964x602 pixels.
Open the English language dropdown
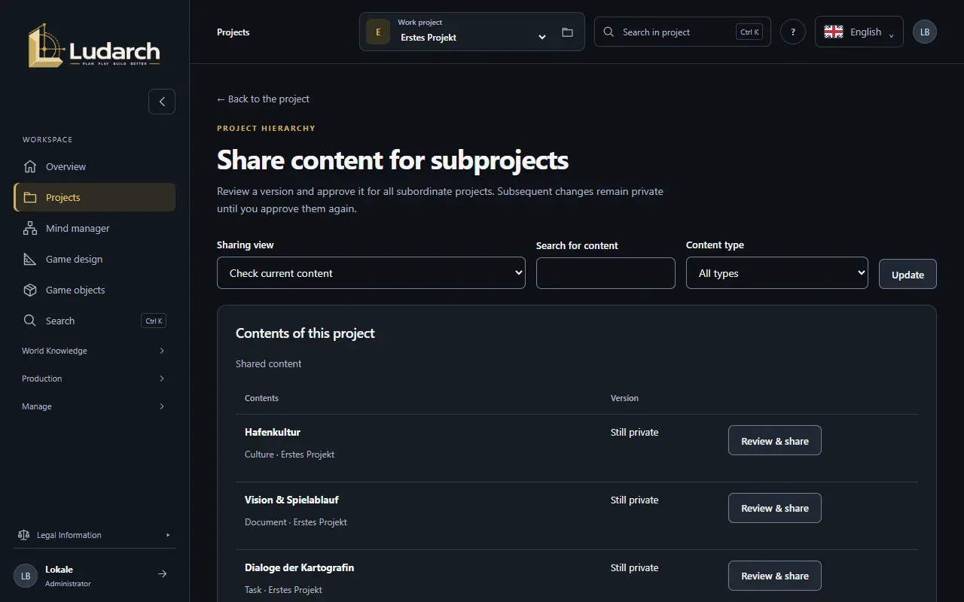(x=859, y=32)
